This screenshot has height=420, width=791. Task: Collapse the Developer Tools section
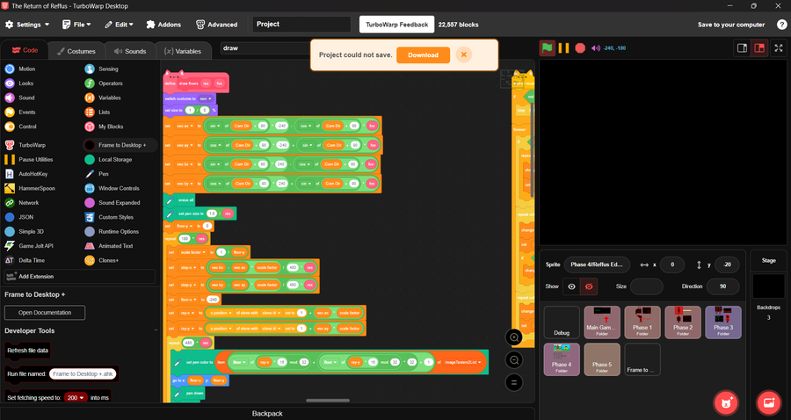pos(156,330)
